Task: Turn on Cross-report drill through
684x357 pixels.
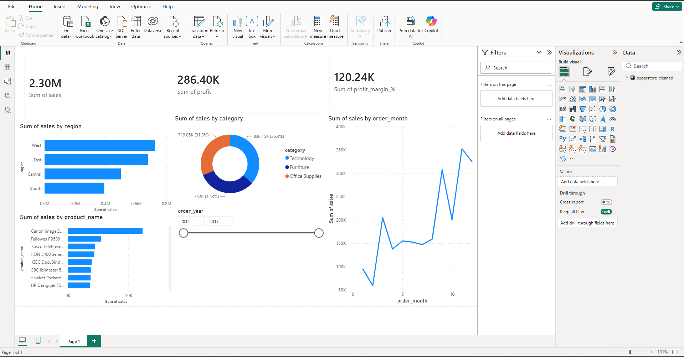Action: [606, 202]
